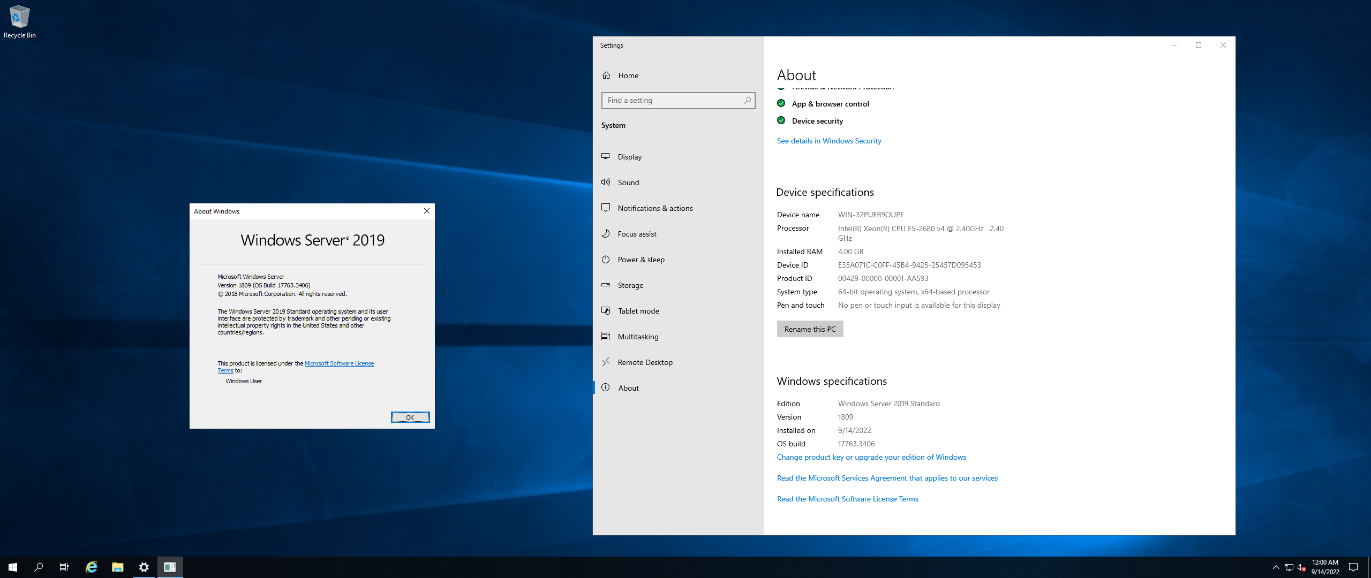Image resolution: width=1371 pixels, height=578 pixels.
Task: Click the Device name value WIN-32PUEB9OUPF
Action: point(871,215)
